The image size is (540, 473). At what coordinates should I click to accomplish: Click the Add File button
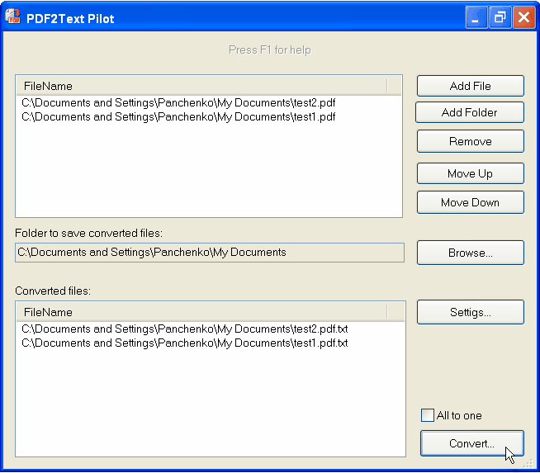point(470,86)
